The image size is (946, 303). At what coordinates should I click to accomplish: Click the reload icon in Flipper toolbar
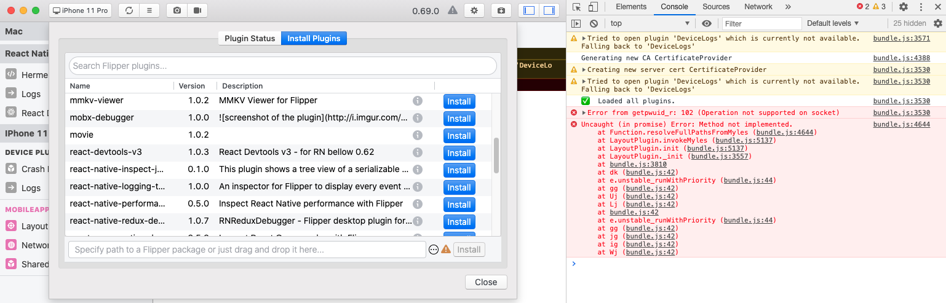tap(129, 10)
